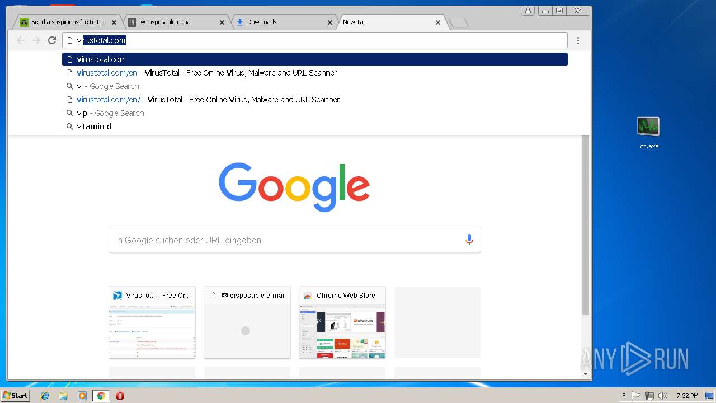The width and height of the screenshot is (716, 403).
Task: Click scrollbar down arrow
Action: [586, 374]
